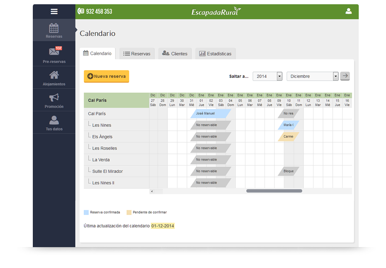Viewport: 386px width, 268px height.
Task: Open Tus datos person icon
Action: [54, 120]
